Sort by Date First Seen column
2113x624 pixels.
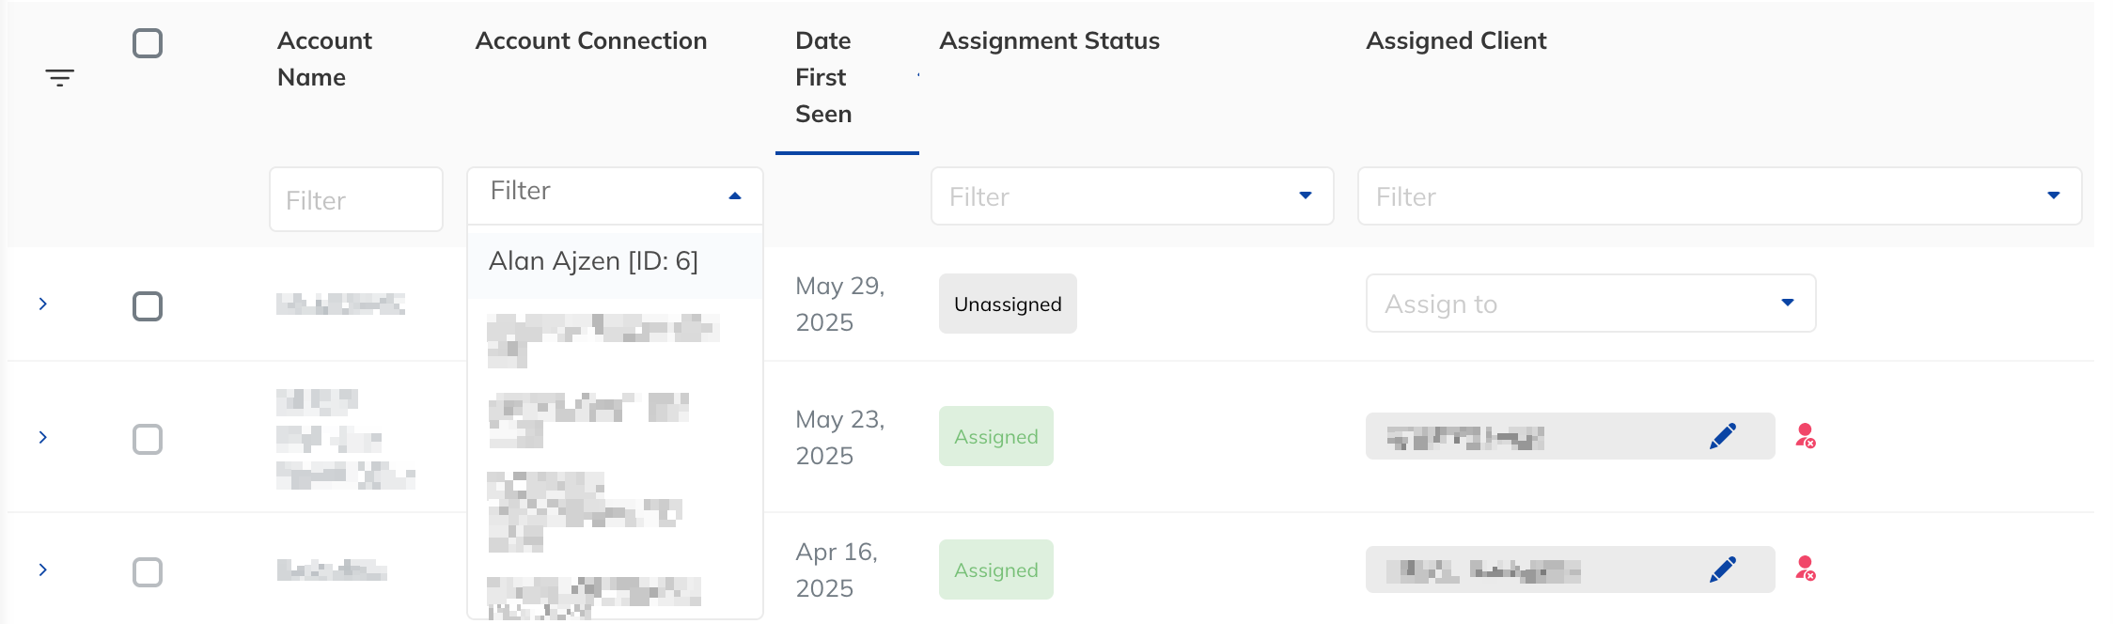point(823,77)
